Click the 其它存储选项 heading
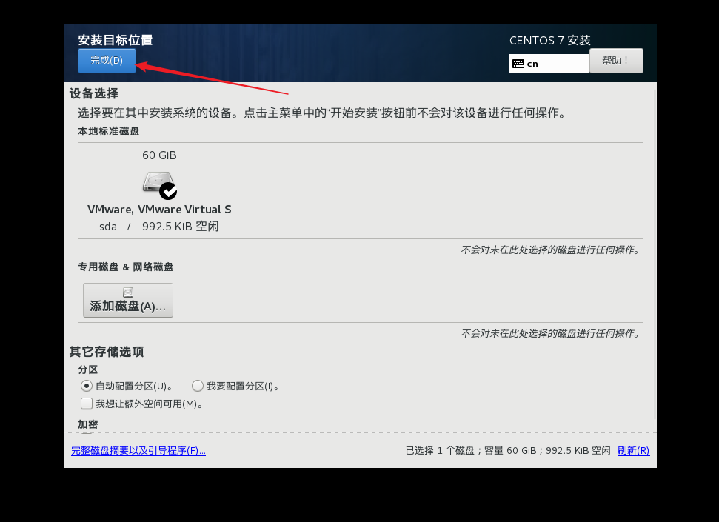Viewport: 719px width, 522px height. coord(107,352)
